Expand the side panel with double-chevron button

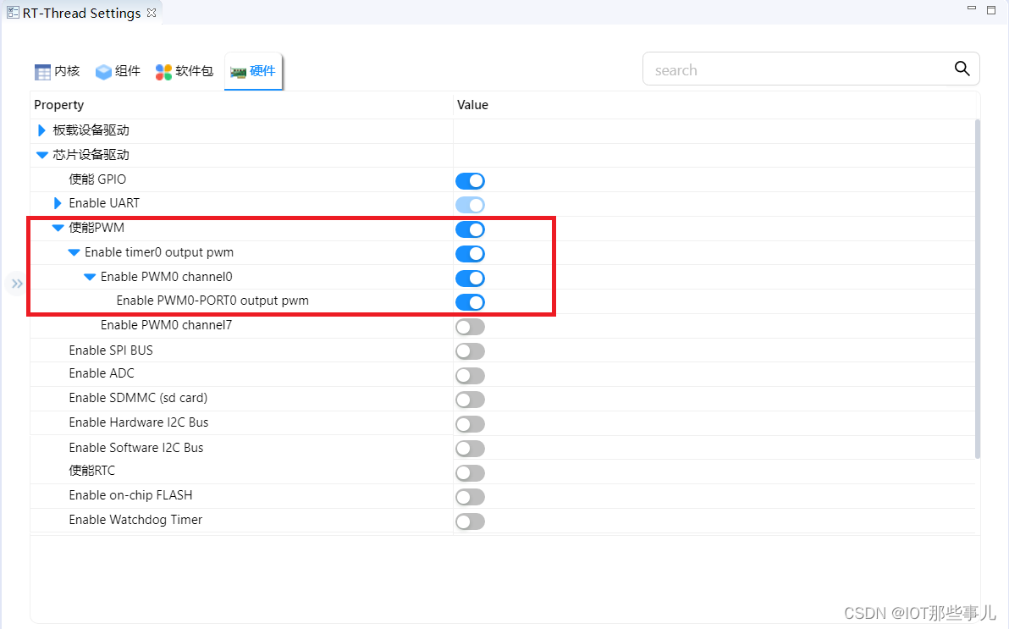pyautogui.click(x=17, y=284)
